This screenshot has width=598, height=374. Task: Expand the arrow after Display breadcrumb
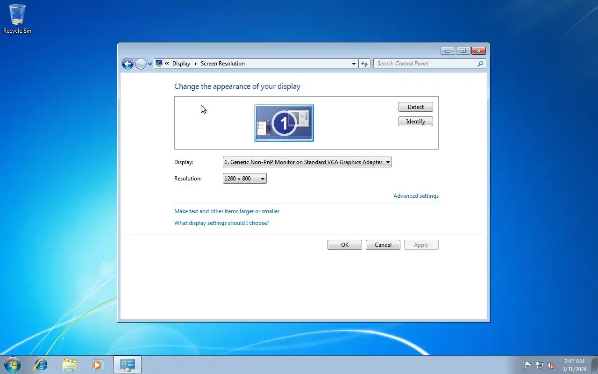pos(196,64)
